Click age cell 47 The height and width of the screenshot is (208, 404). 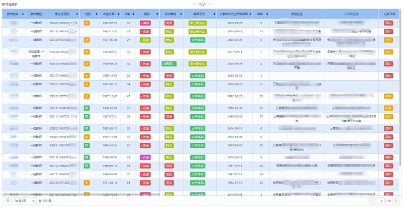(128, 96)
